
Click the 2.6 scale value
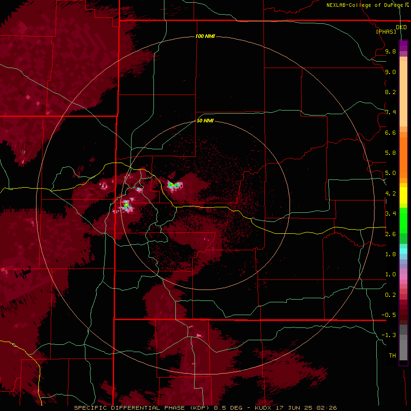tap(390, 234)
